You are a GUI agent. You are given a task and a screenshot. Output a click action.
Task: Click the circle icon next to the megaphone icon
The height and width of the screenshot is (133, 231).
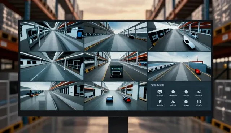click(186, 92)
